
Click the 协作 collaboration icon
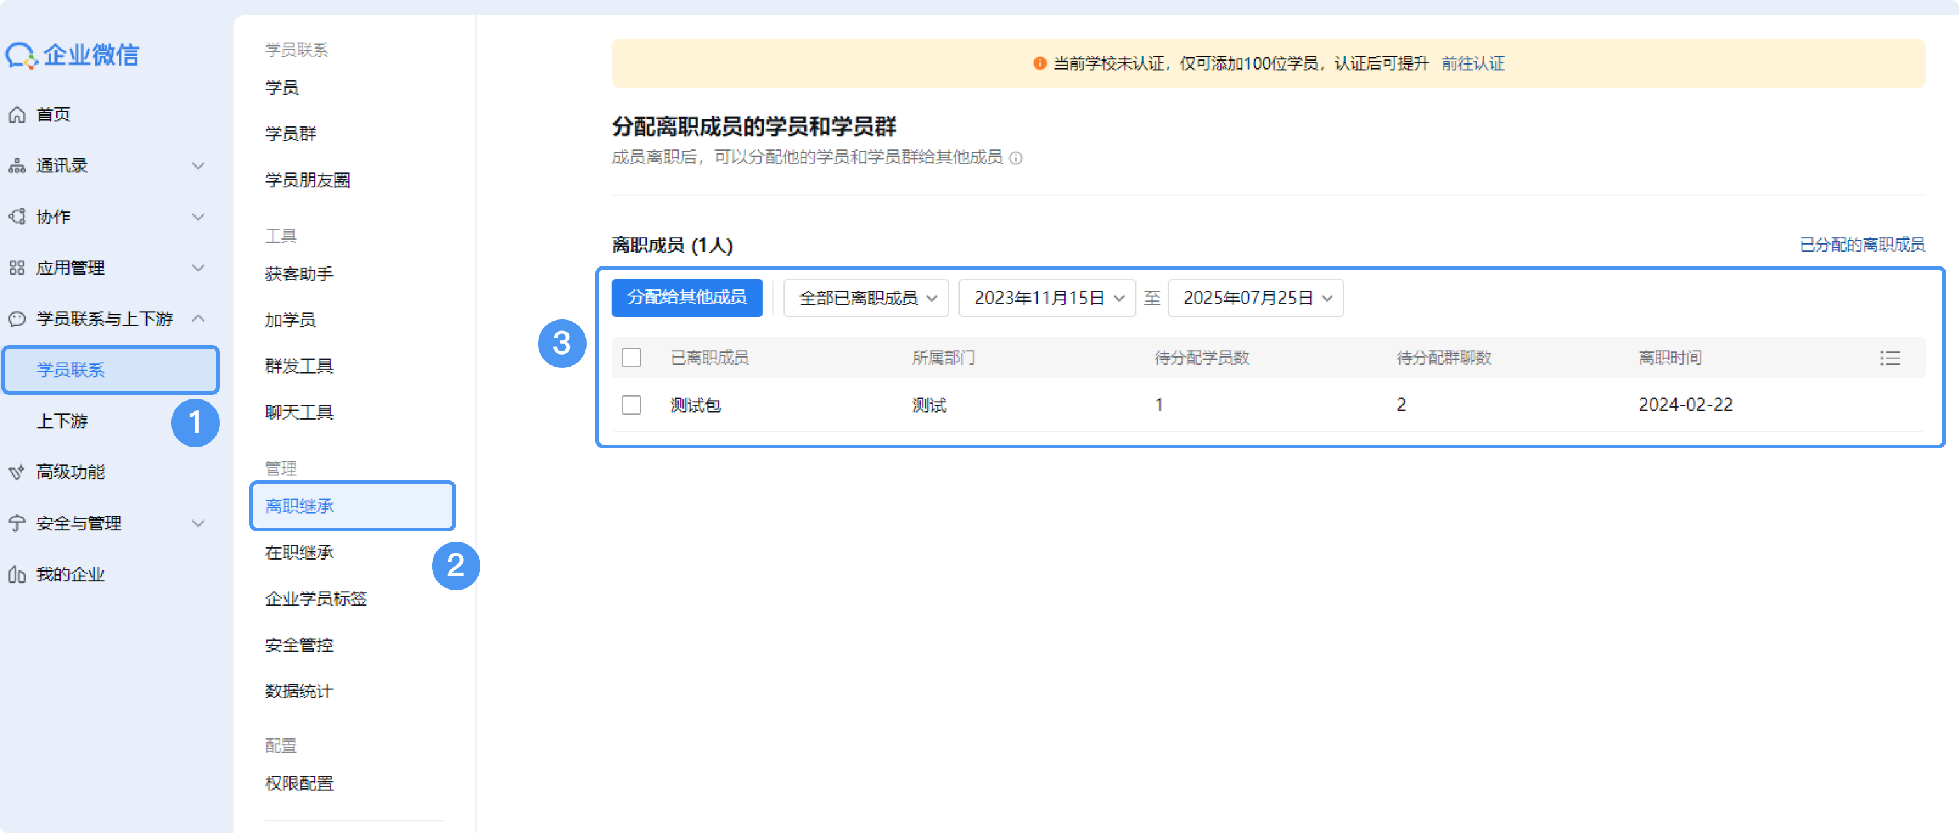pyautogui.click(x=17, y=217)
